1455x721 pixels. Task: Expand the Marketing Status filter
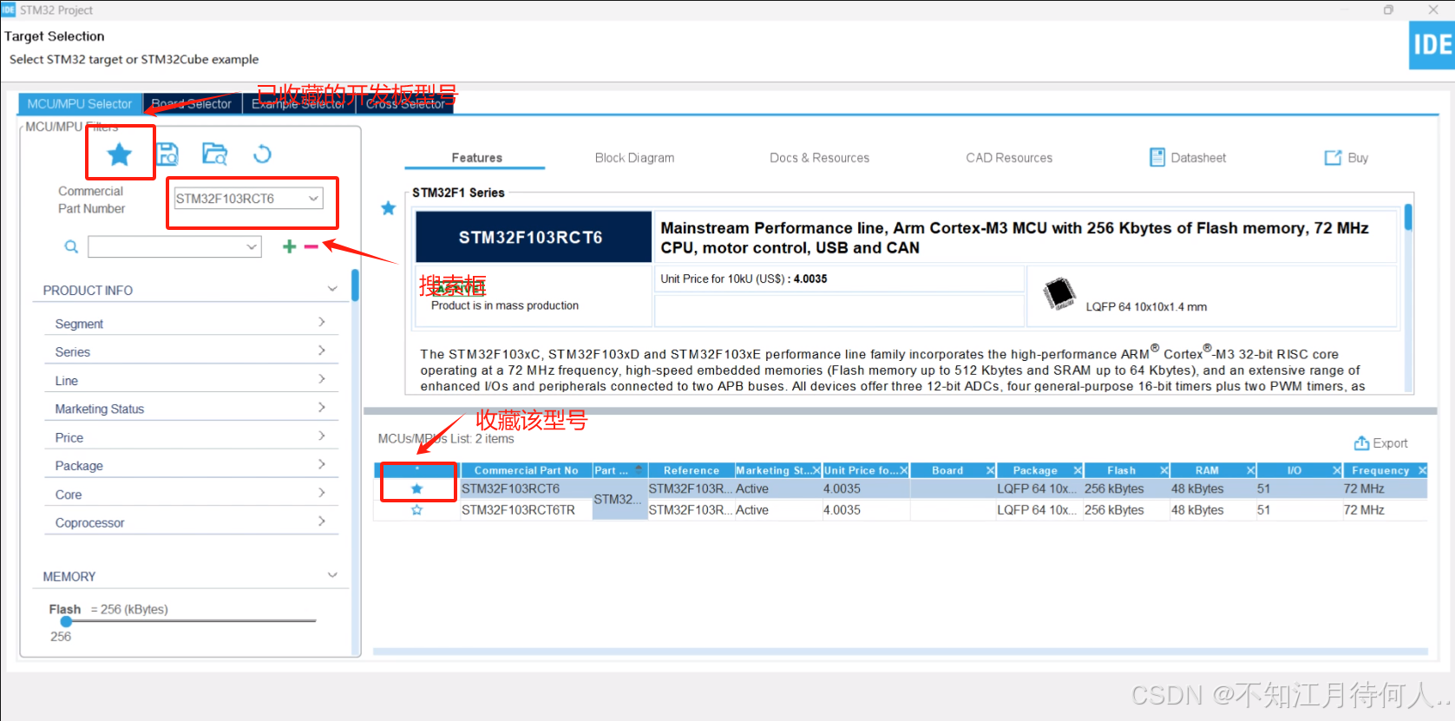[x=322, y=407]
